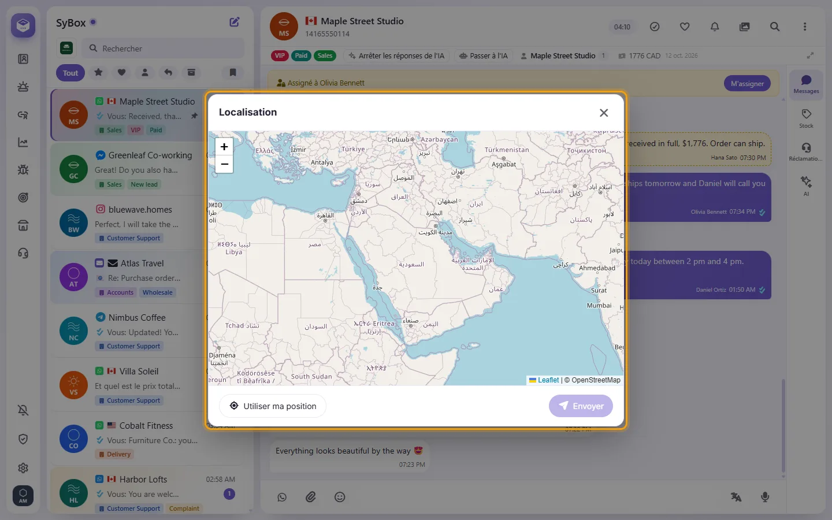Image resolution: width=832 pixels, height=520 pixels.
Task: Zoom in on the Localisation map
Action: pos(224,147)
